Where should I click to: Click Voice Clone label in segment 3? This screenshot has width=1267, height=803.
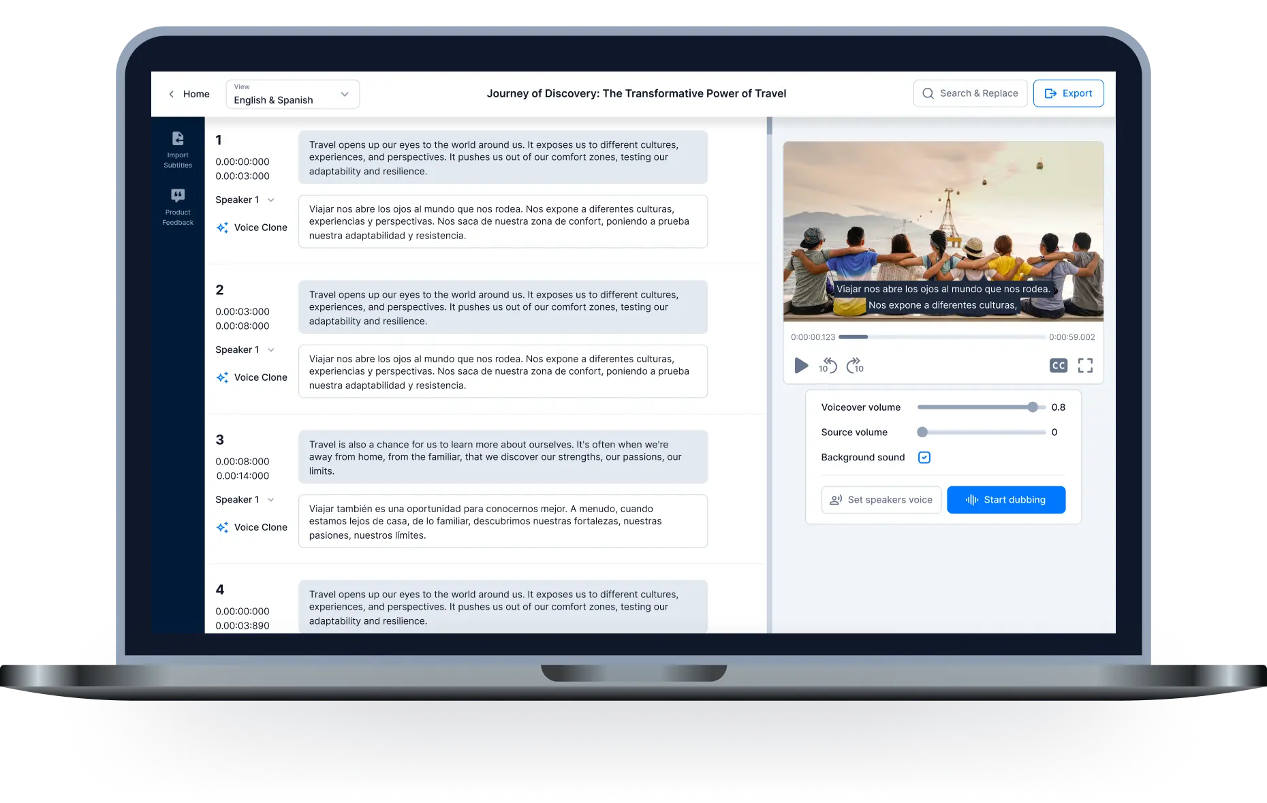pos(261,527)
